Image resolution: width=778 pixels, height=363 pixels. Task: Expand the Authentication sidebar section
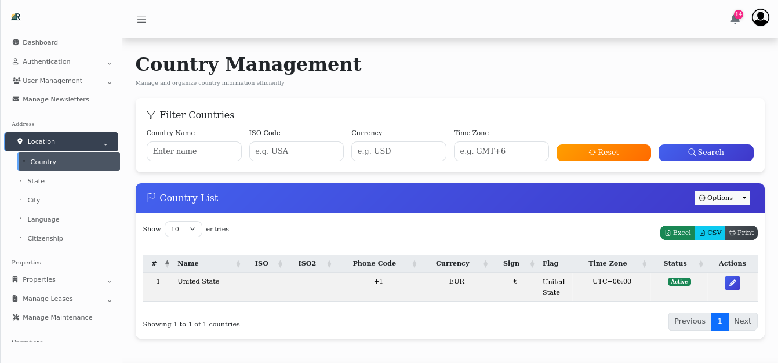tap(46, 61)
